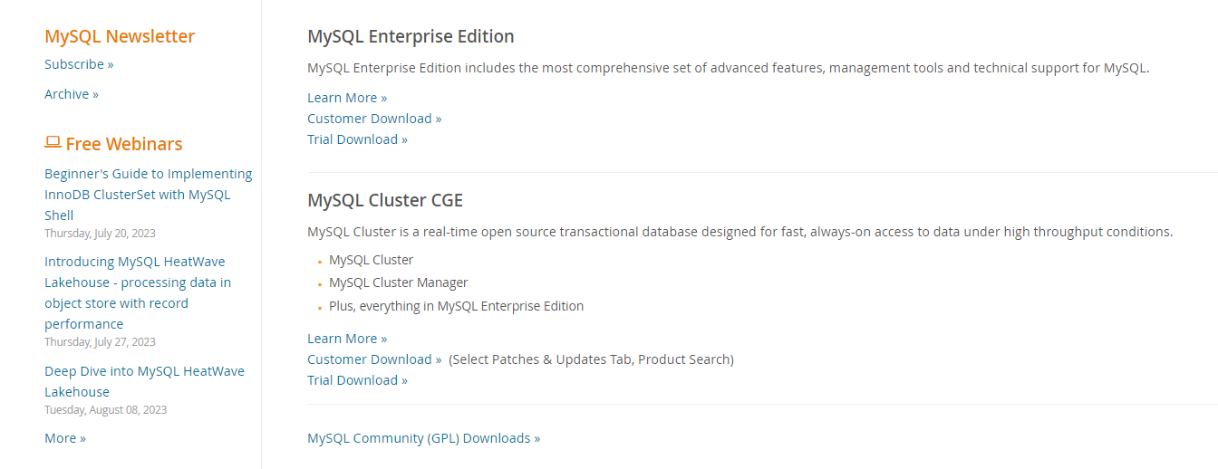Click the laptop icon beside Free Webinars

pyautogui.click(x=53, y=142)
